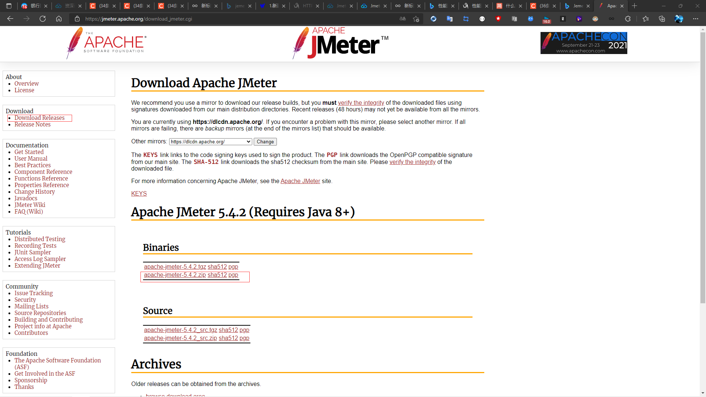Screen dimensions: 706x397
Task: Open the Favorites list icon
Action: 646,19
